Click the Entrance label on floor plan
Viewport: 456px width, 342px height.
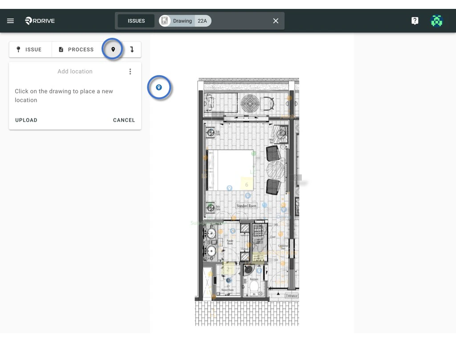click(292, 296)
